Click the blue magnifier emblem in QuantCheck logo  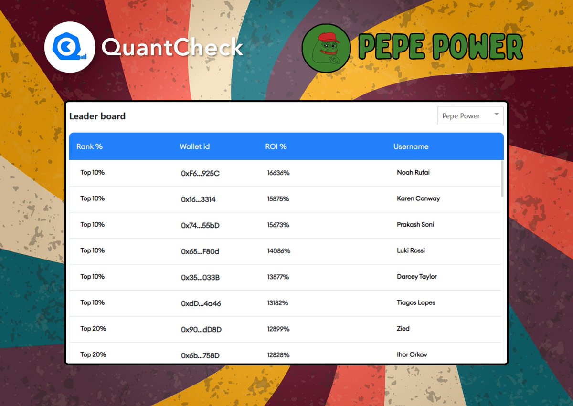pyautogui.click(x=67, y=45)
